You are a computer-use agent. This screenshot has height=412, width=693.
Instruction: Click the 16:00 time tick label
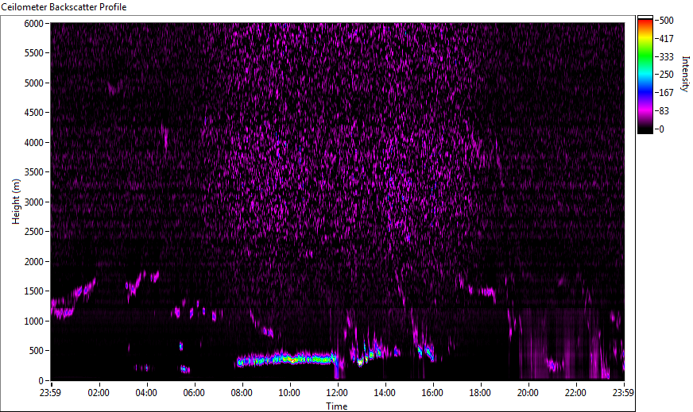point(432,393)
